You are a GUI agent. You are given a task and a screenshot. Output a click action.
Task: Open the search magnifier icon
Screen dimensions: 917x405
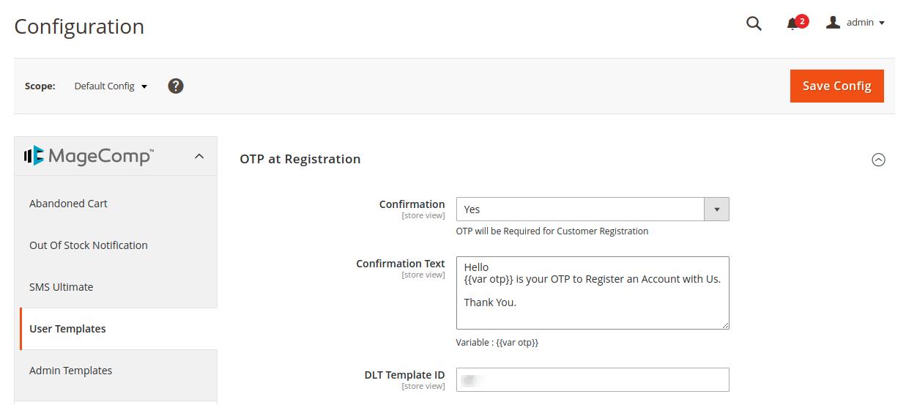(x=754, y=23)
